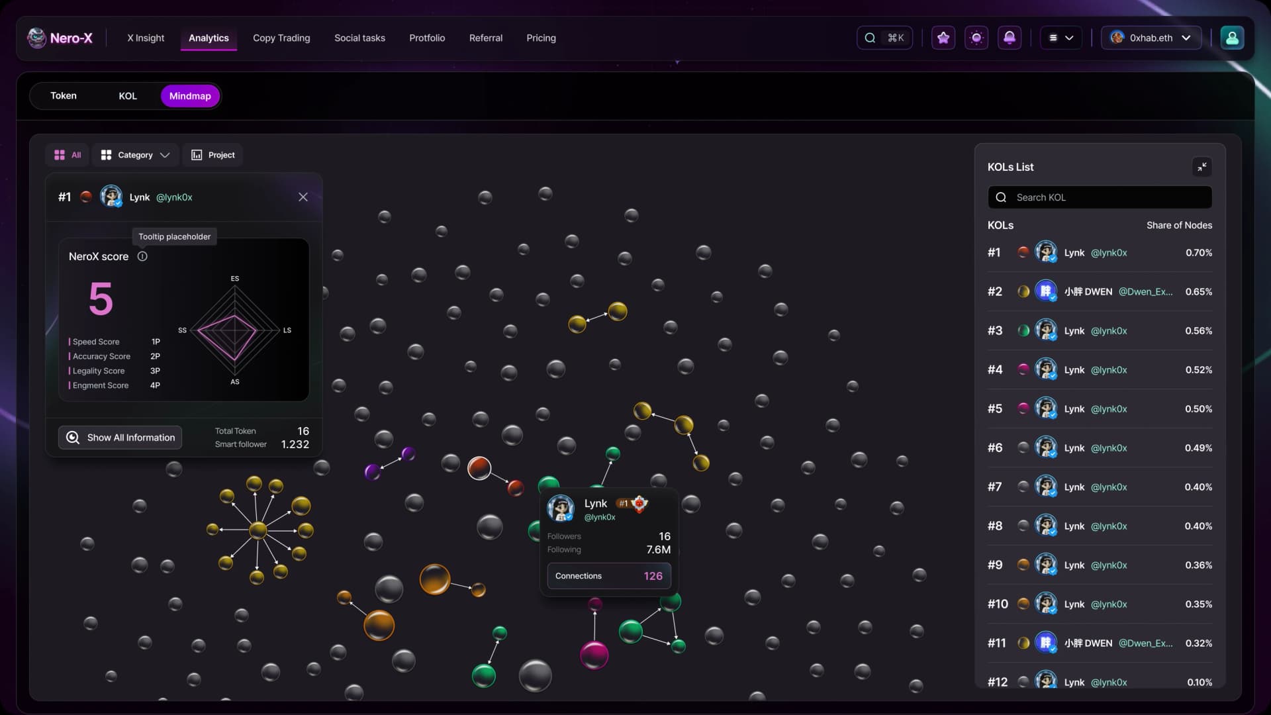Click the theme sun icon in the top bar
This screenshot has width=1271, height=715.
(976, 38)
